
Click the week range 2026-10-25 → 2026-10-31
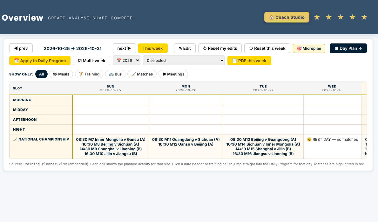(x=72, y=49)
